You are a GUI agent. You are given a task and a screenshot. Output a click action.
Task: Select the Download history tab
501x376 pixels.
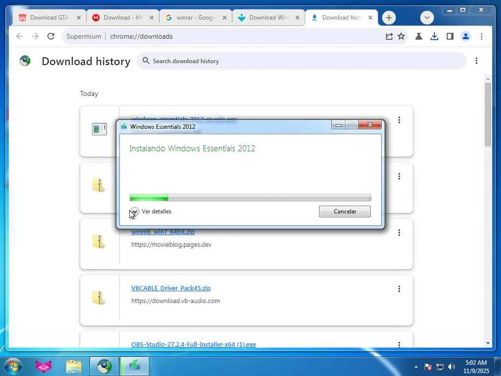point(341,18)
